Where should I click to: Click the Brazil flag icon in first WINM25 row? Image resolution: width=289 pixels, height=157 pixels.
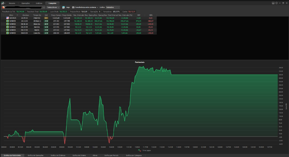(x=8, y=21)
